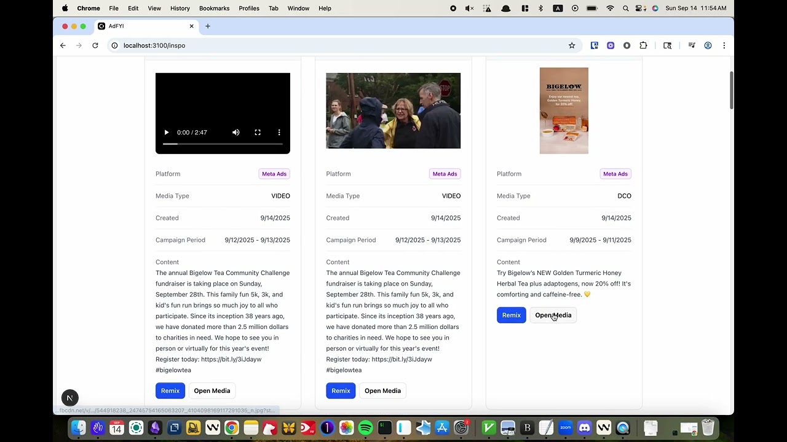Open Calendar from the Dock
The image size is (787, 442).
click(x=117, y=428)
